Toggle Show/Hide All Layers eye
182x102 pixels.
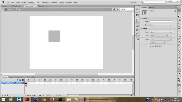pos(18,80)
